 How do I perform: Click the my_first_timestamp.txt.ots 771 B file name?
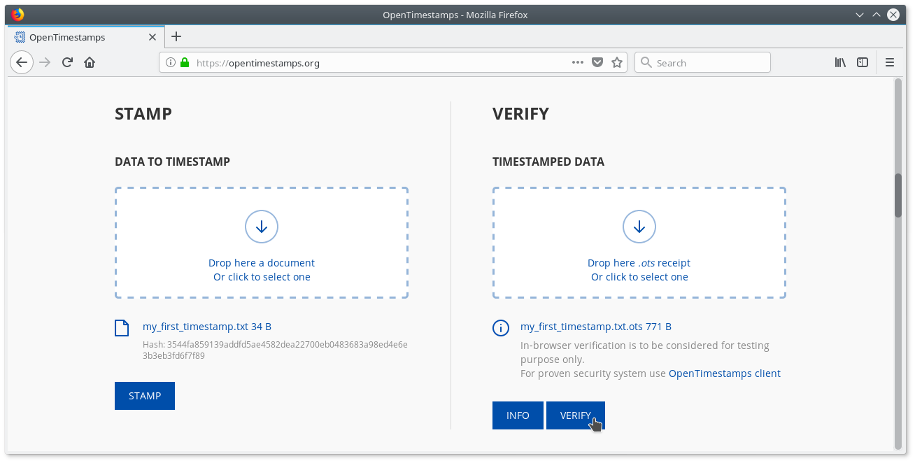(x=596, y=327)
